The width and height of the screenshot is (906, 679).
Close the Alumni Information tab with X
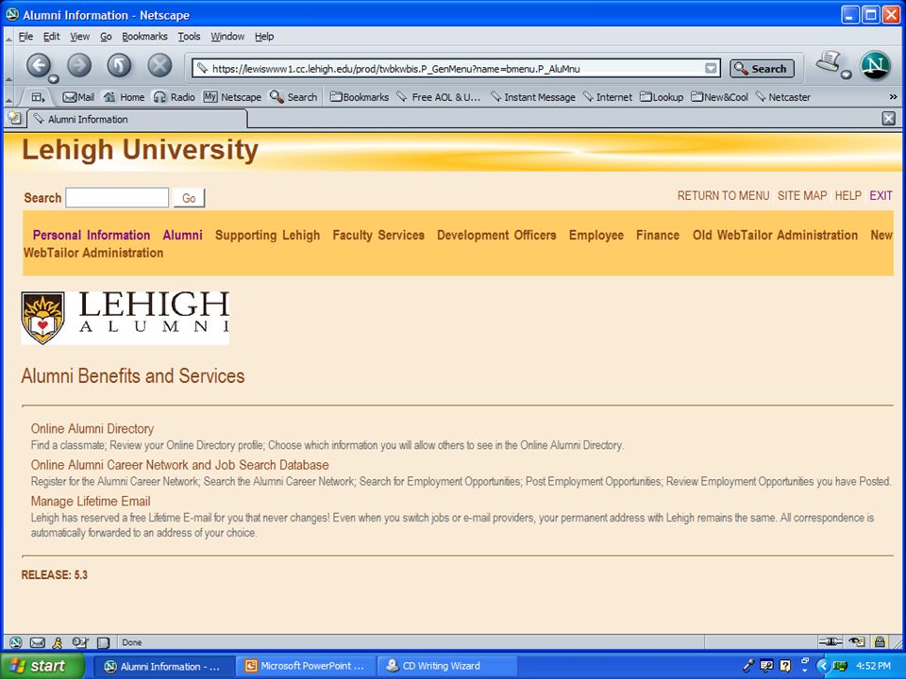pos(889,119)
